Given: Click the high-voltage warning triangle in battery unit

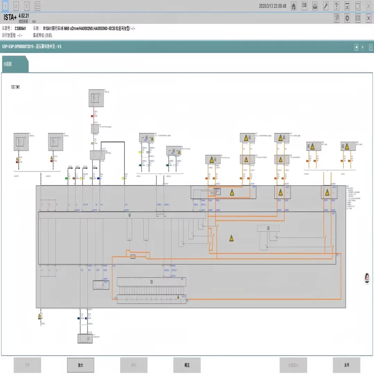Looking at the screenshot, I should 231,238.
